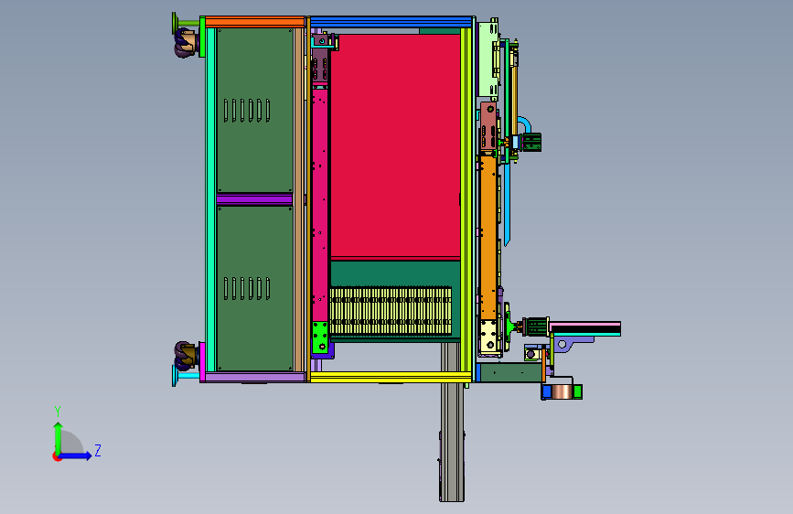
Task: Select the violet bottom-left frame beam
Action: pos(254,377)
